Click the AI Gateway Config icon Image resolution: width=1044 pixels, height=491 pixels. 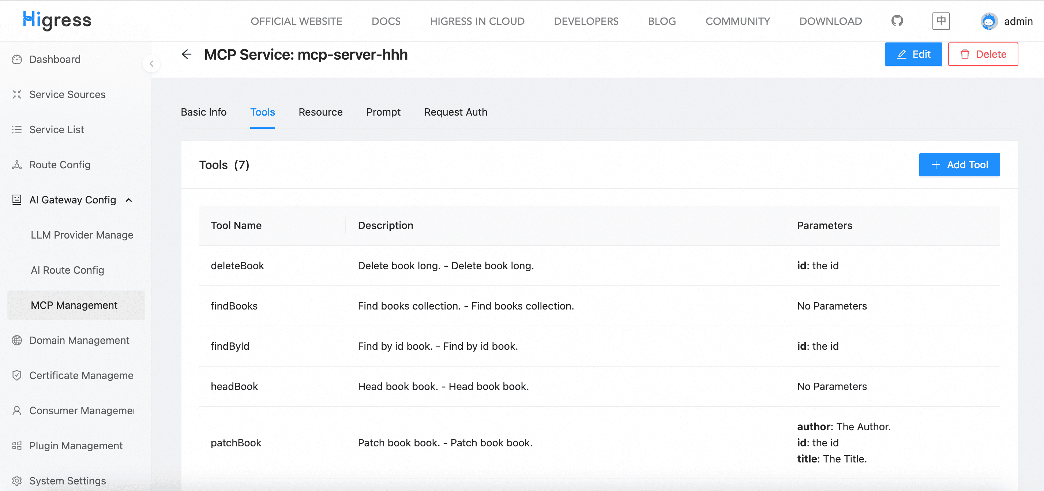point(16,200)
